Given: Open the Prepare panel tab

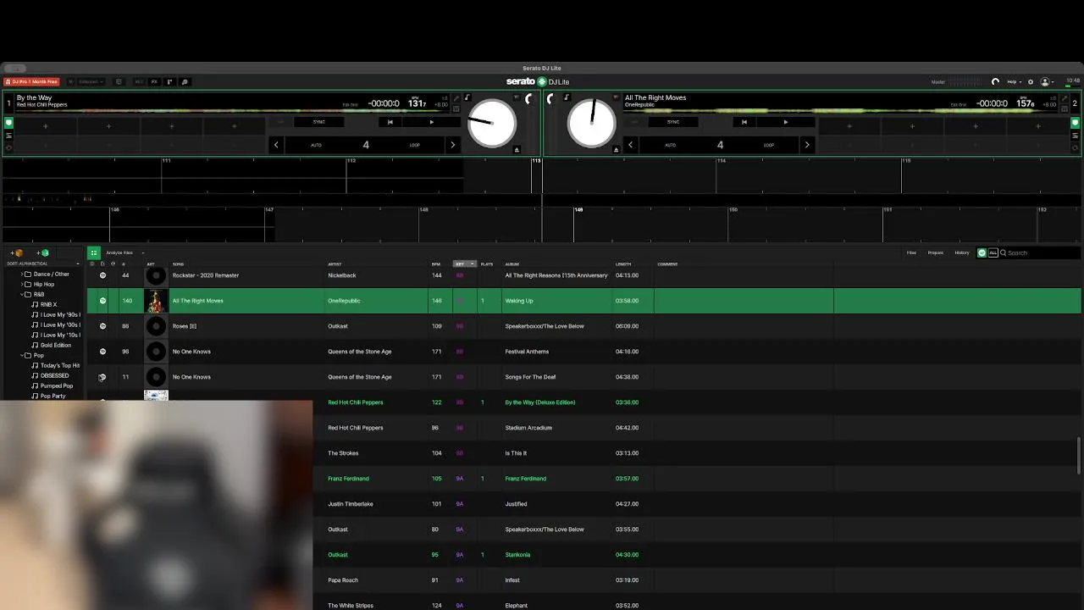Looking at the screenshot, I should pyautogui.click(x=936, y=252).
